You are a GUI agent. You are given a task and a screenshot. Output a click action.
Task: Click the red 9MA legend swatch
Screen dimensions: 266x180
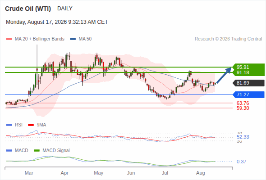click(x=31, y=125)
